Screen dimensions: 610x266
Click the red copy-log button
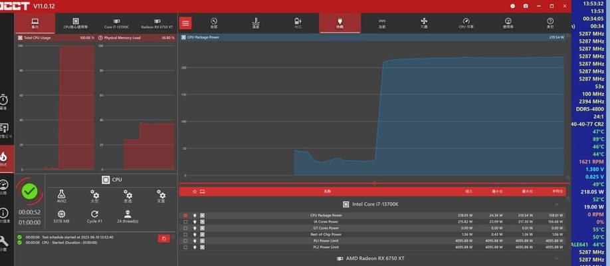(163, 239)
